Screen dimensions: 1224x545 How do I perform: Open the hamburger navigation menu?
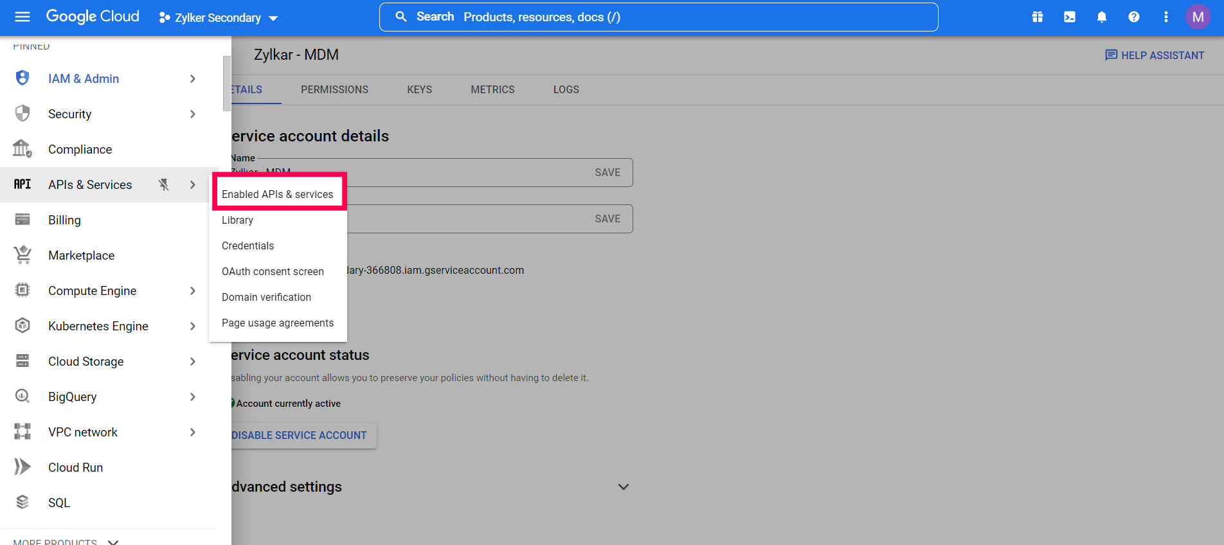[22, 17]
